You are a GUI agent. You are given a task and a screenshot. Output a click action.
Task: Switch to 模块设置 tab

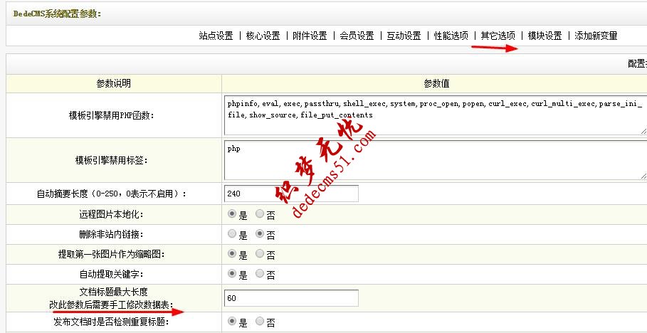[x=545, y=36]
